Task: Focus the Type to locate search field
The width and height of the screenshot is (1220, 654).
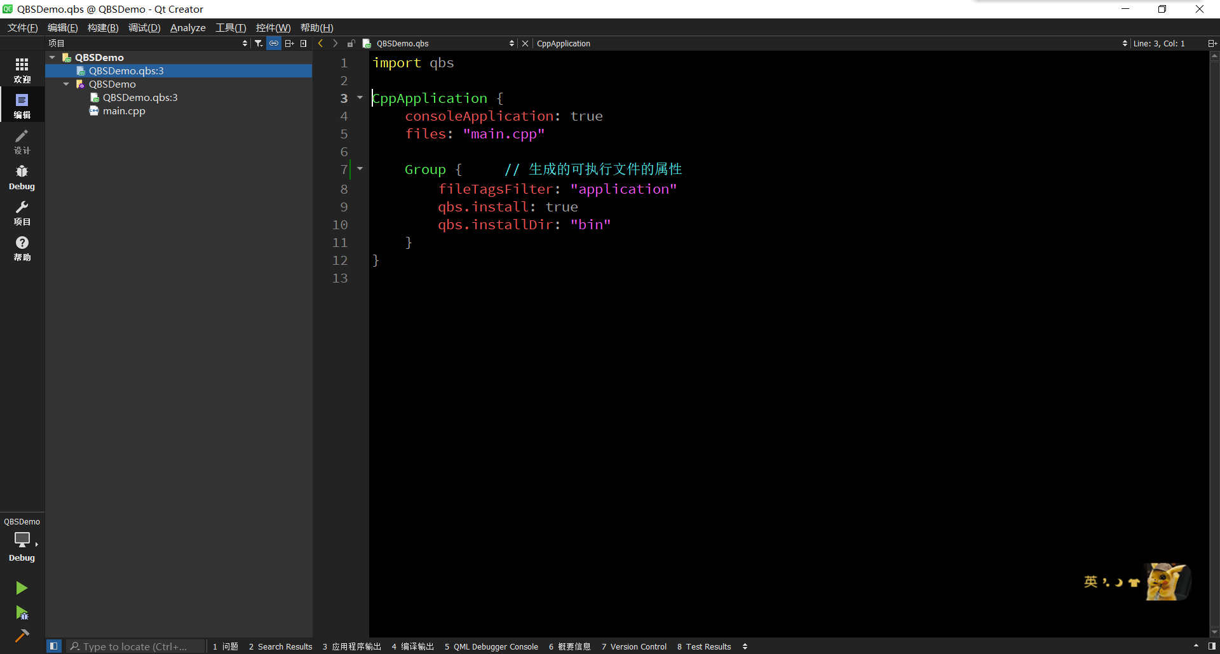Action: [136, 646]
